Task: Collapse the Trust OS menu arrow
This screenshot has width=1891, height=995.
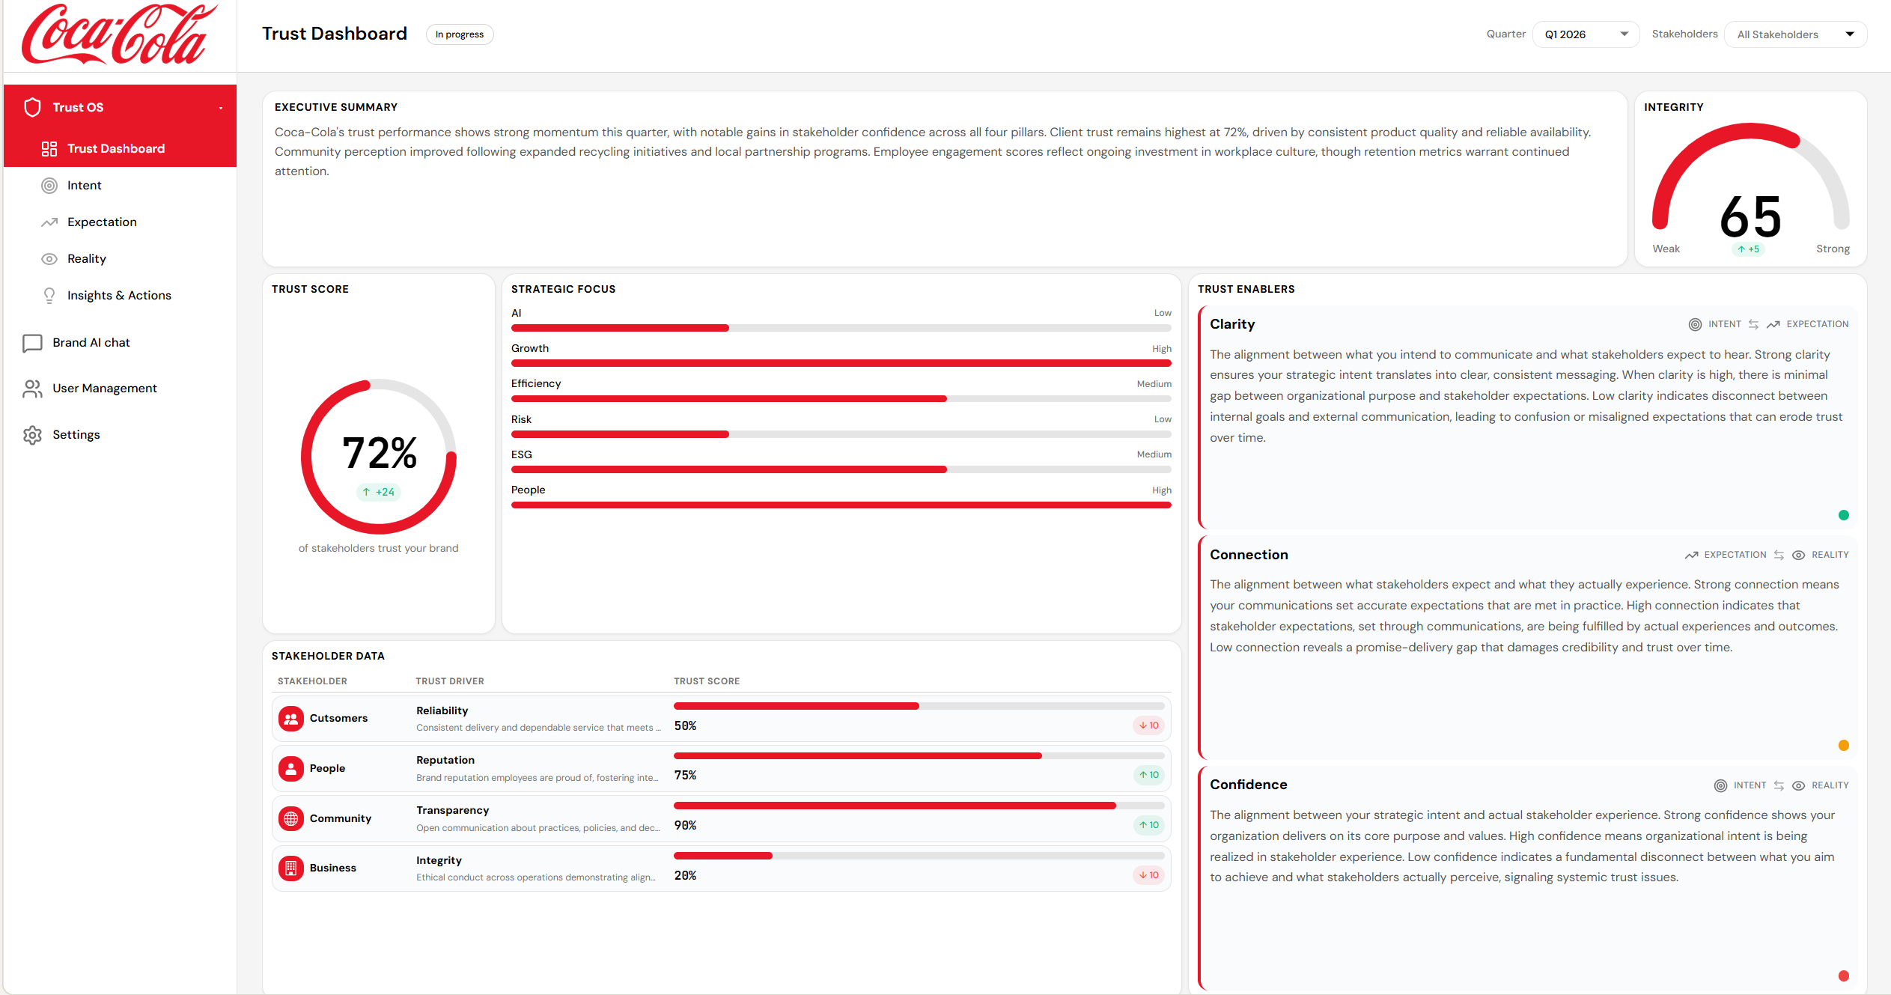Action: point(221,108)
